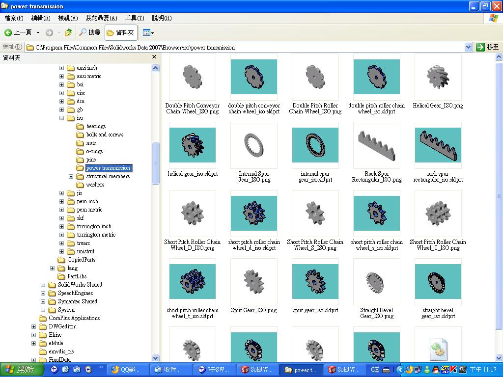Expand hidden tray icons arrow
503x377 pixels.
click(400, 370)
